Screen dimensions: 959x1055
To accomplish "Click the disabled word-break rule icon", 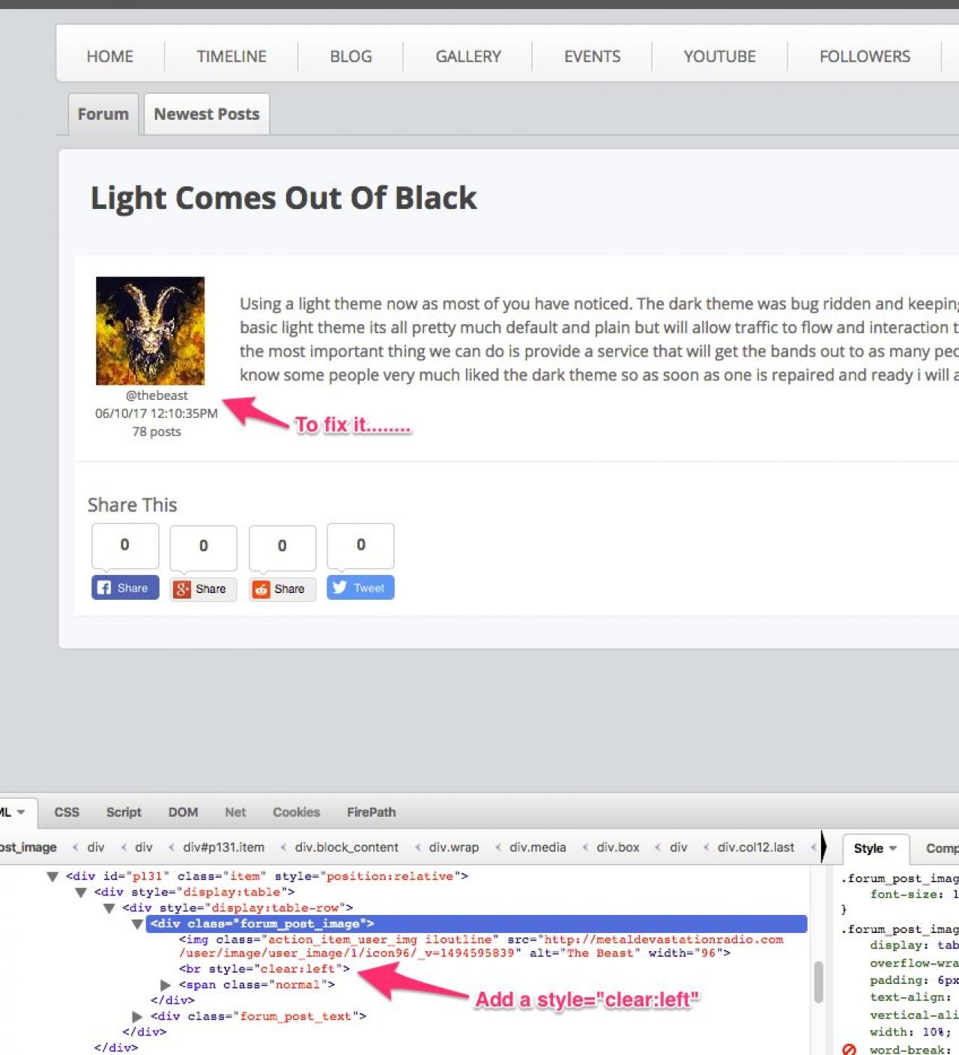I will click(x=849, y=1050).
